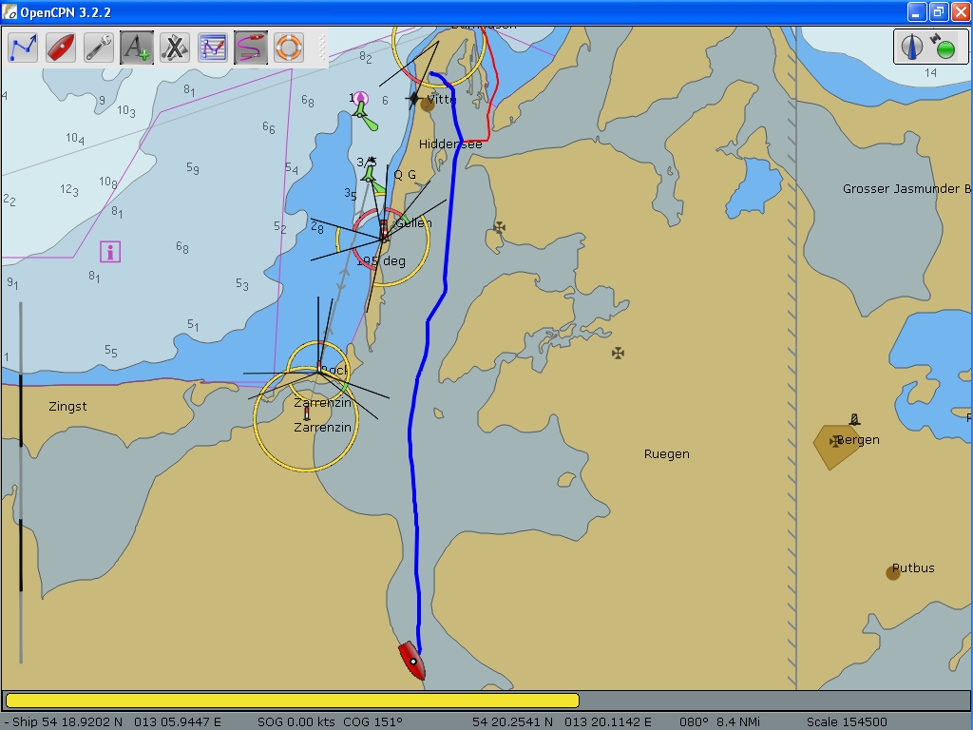Click the '195 deg' light sector label
The width and height of the screenshot is (973, 730).
[381, 260]
